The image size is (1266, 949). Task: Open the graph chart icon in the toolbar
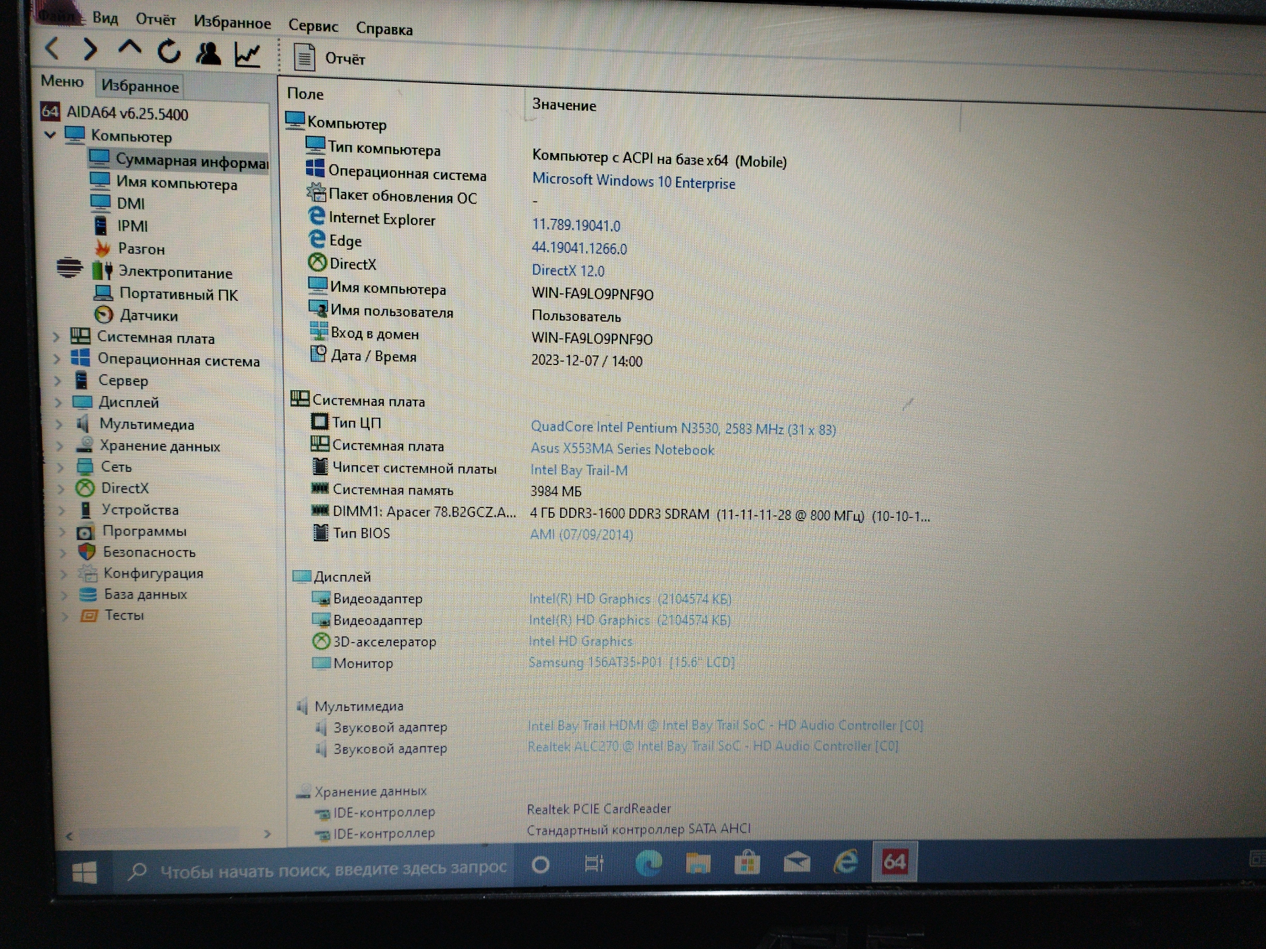[248, 55]
